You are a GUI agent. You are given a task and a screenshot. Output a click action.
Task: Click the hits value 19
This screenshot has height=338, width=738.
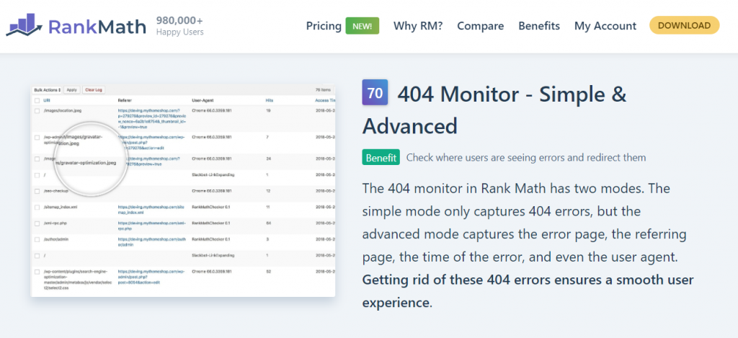pyautogui.click(x=268, y=111)
